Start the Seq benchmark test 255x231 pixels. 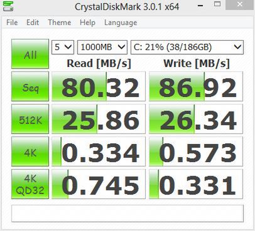coord(30,86)
